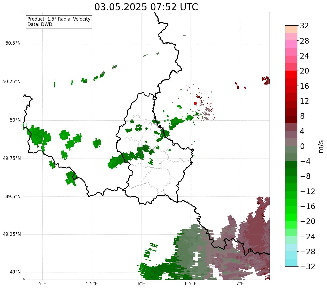Viewport: 327px width, 289px height.
Task: Click the title text 03.05.2025 07:52 UTC
Action: 146,7
